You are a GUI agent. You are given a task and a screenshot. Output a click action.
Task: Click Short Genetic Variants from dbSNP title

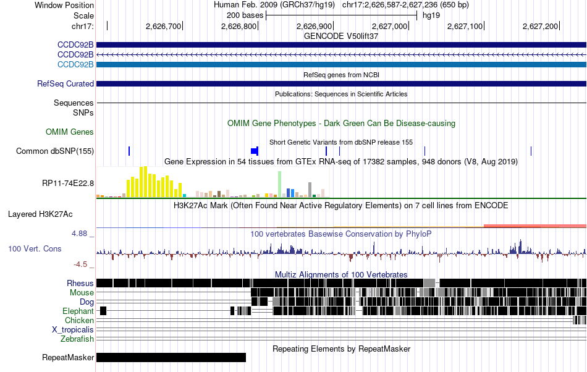pos(341,142)
